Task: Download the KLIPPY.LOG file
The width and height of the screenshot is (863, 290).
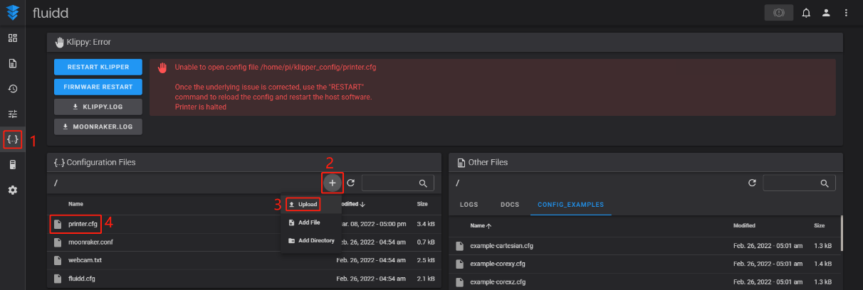Action: click(98, 107)
